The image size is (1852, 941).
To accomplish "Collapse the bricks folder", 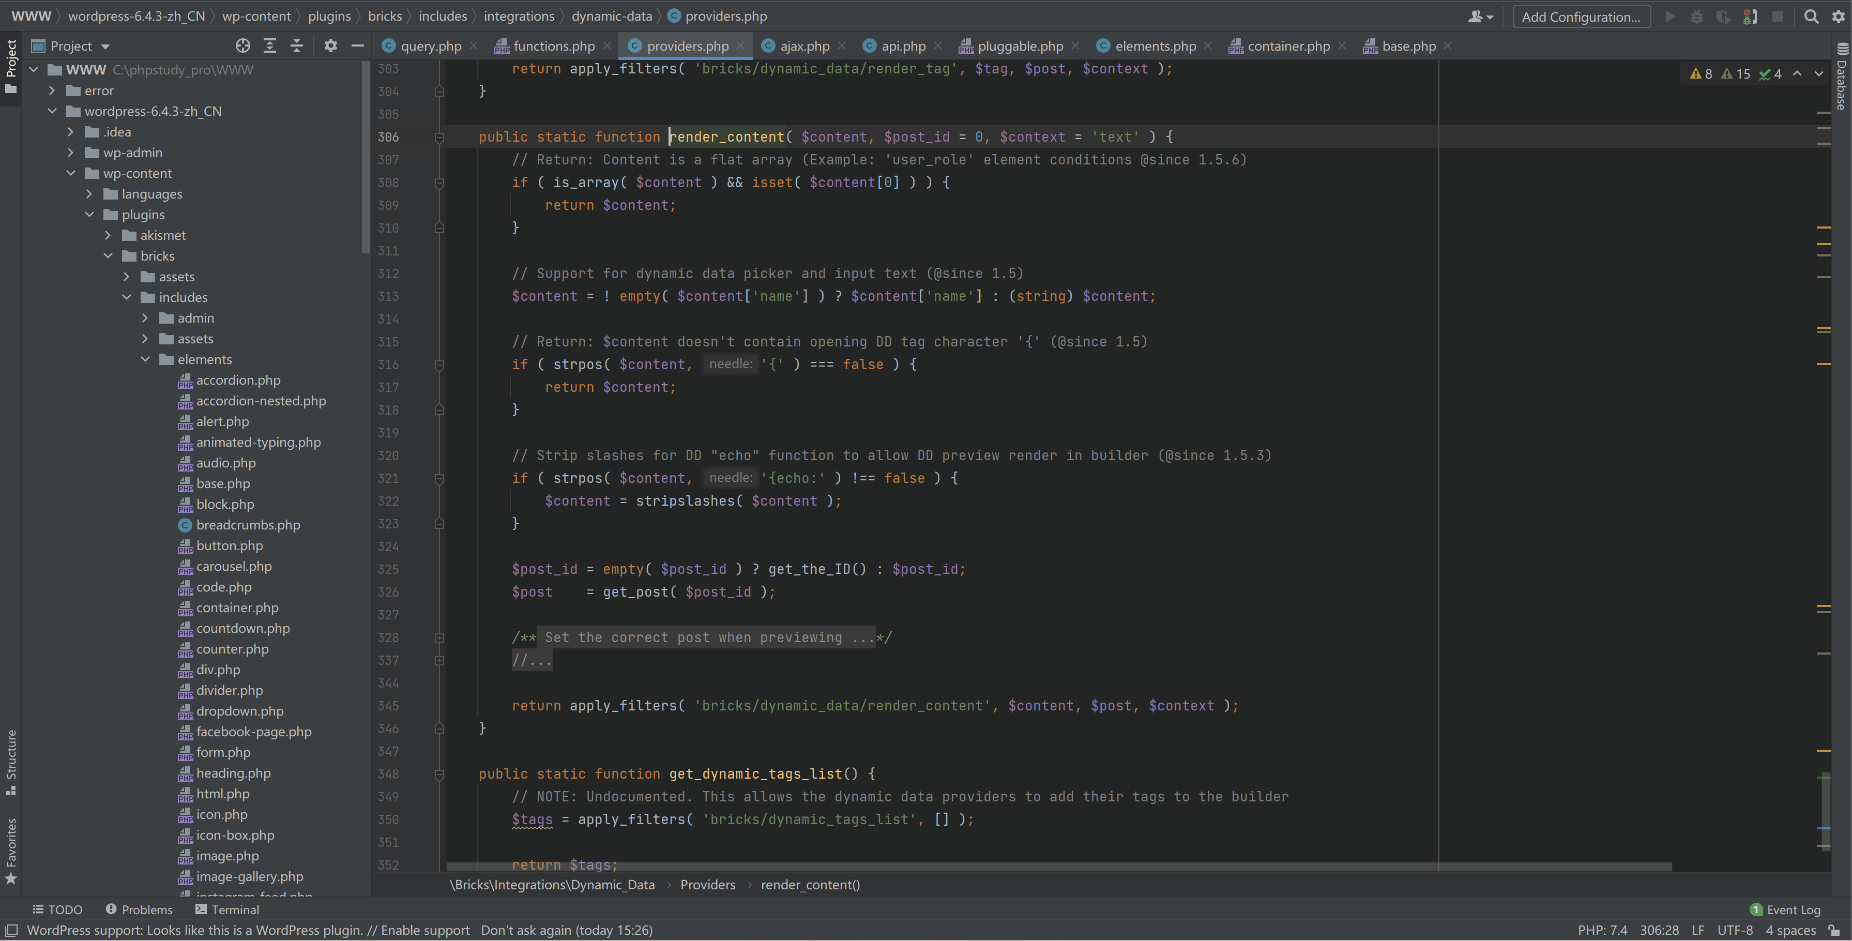I will click(x=108, y=256).
